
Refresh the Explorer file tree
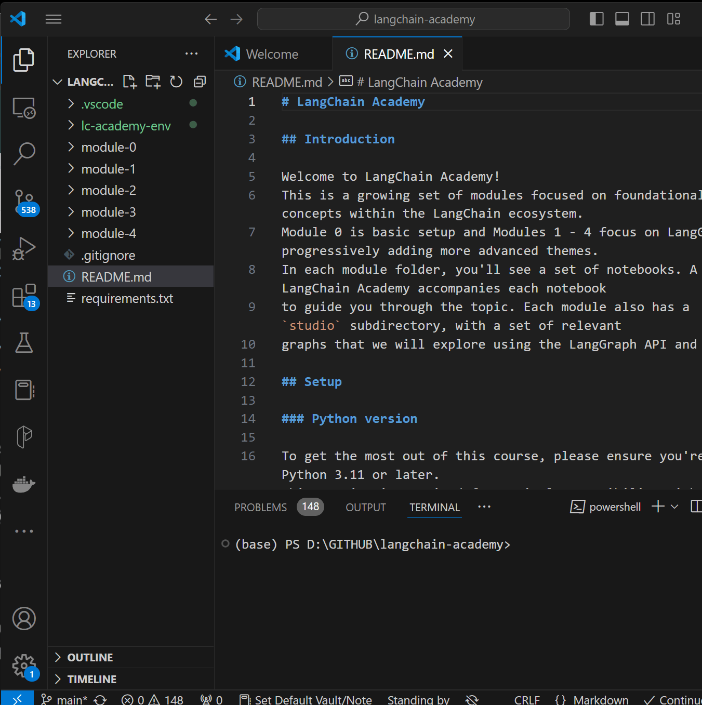(x=176, y=82)
